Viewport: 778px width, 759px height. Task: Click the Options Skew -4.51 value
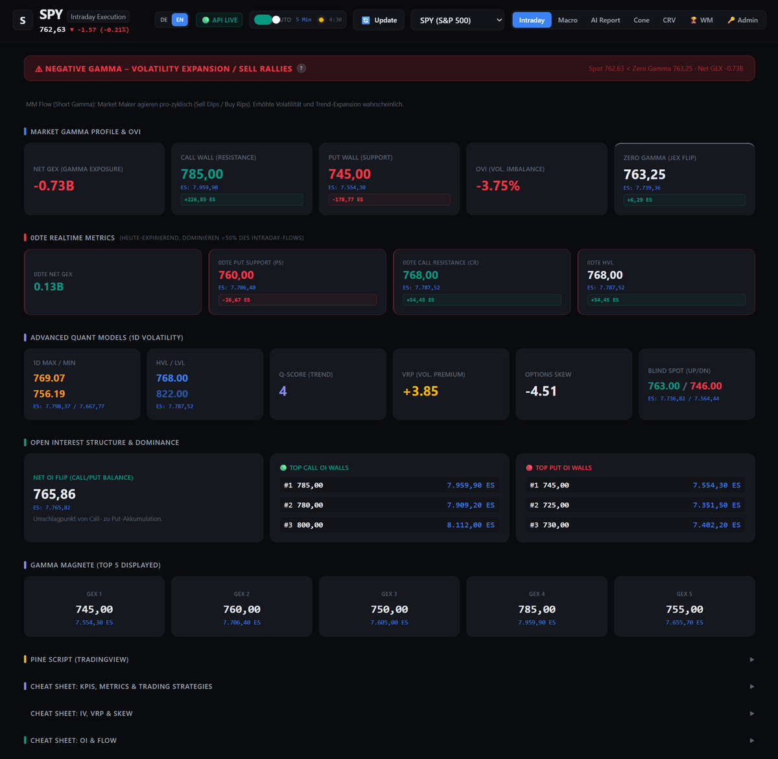pos(541,391)
